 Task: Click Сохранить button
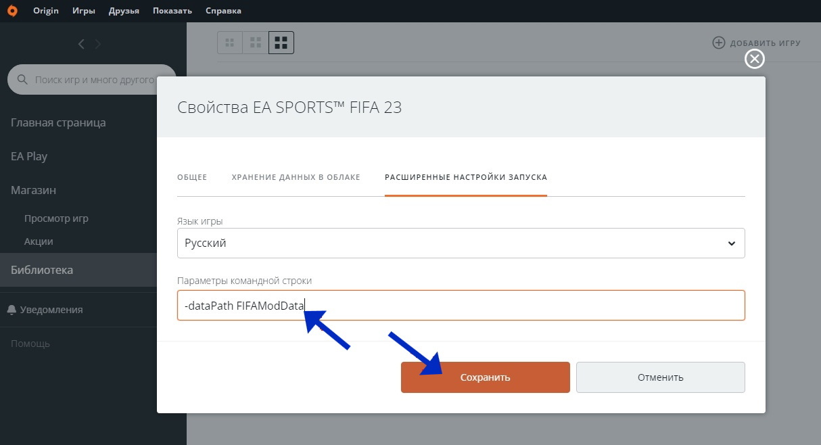[486, 377]
